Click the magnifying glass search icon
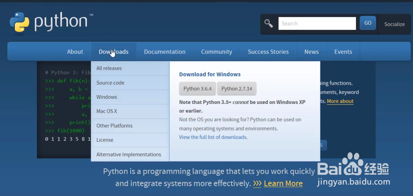Viewport: 413px width, 196px height. click(269, 24)
